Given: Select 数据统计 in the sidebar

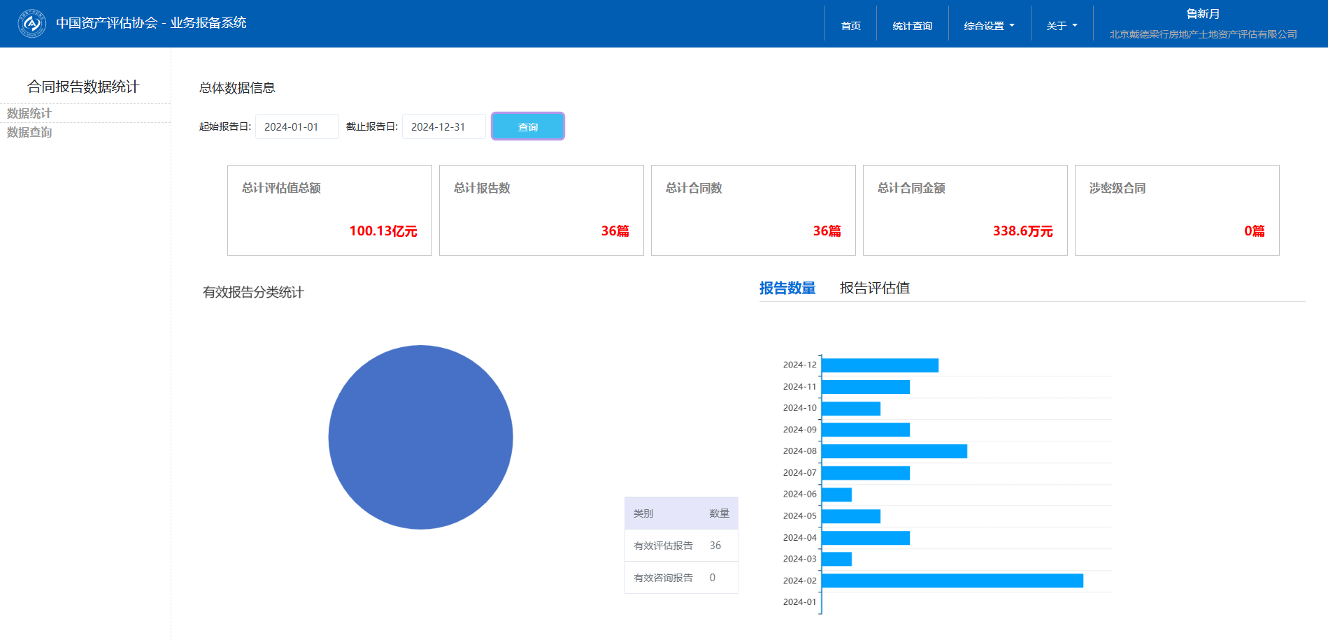Looking at the screenshot, I should pos(29,113).
